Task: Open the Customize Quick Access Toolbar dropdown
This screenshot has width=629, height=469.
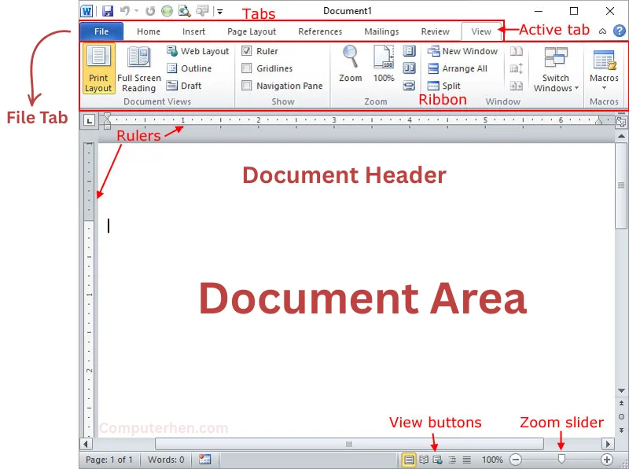Action: point(219,11)
